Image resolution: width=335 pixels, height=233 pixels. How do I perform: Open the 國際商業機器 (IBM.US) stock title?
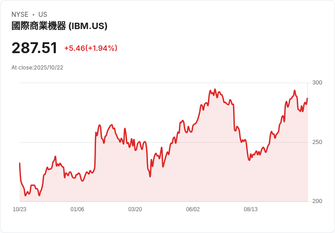[x=59, y=26]
